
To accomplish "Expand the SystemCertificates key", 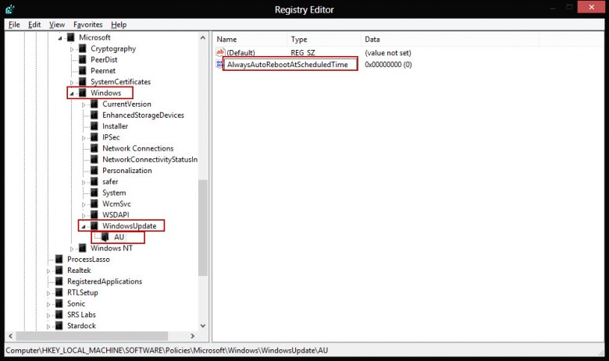I will [72, 82].
